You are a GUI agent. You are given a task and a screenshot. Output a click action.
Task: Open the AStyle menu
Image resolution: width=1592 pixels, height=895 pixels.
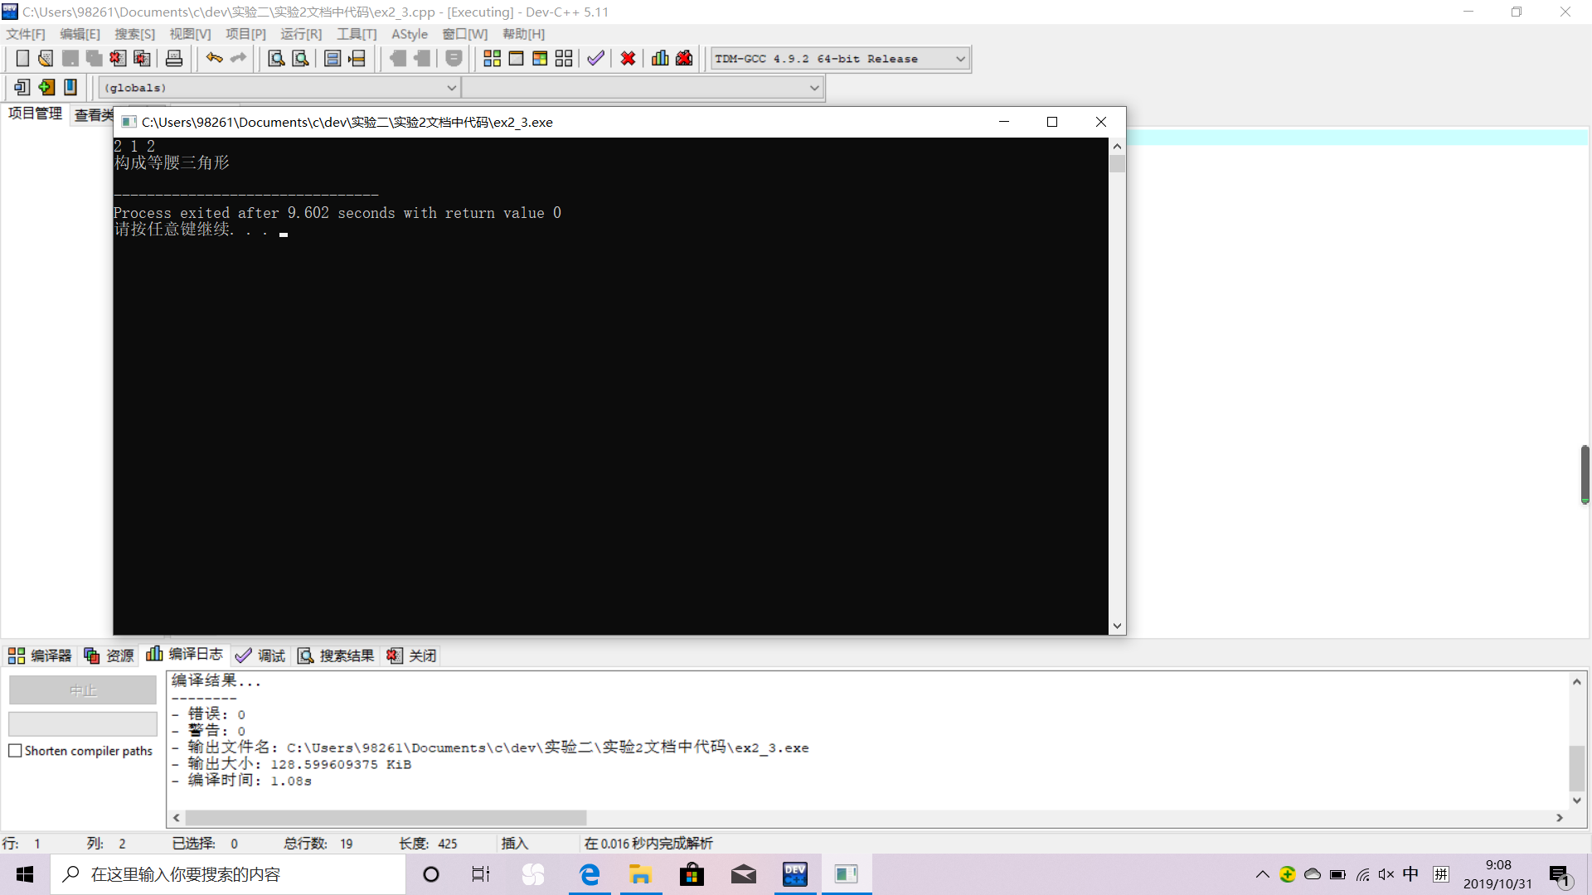410,34
